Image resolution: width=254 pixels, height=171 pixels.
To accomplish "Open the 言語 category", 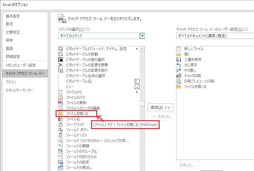I will [x=9, y=48].
